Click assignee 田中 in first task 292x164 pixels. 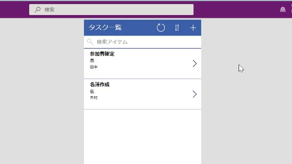94,67
